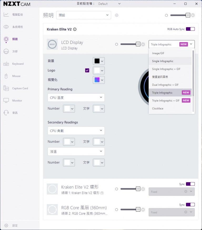202x230 pixels.
Task: Open settings gear at sidebar bottom
Action: coord(6,226)
